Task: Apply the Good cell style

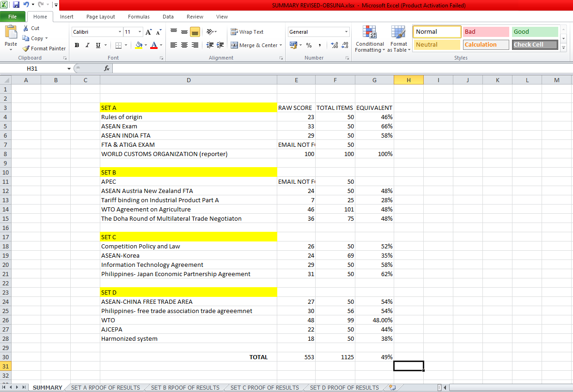Action: click(535, 32)
